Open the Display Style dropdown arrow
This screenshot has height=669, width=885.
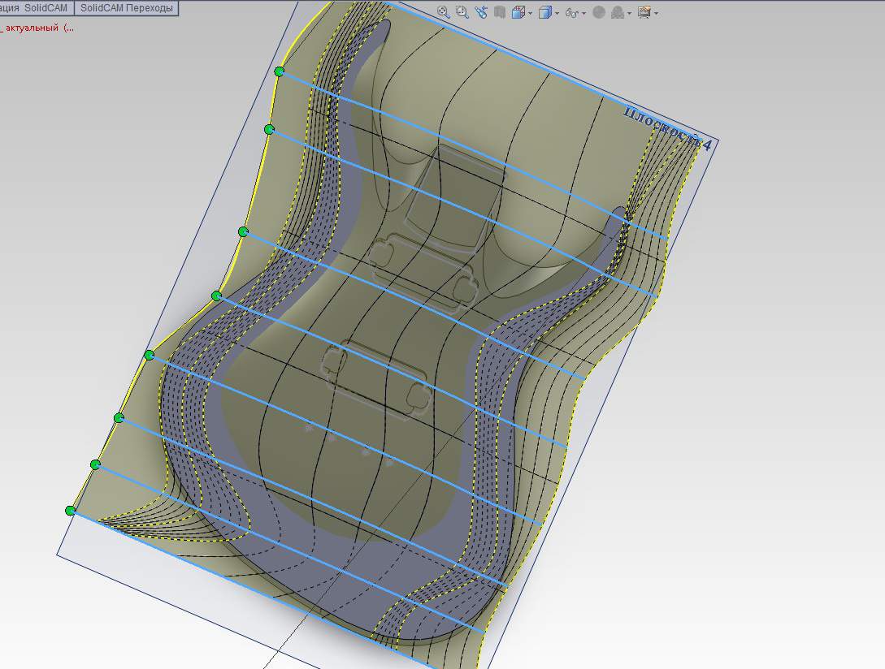[x=557, y=13]
